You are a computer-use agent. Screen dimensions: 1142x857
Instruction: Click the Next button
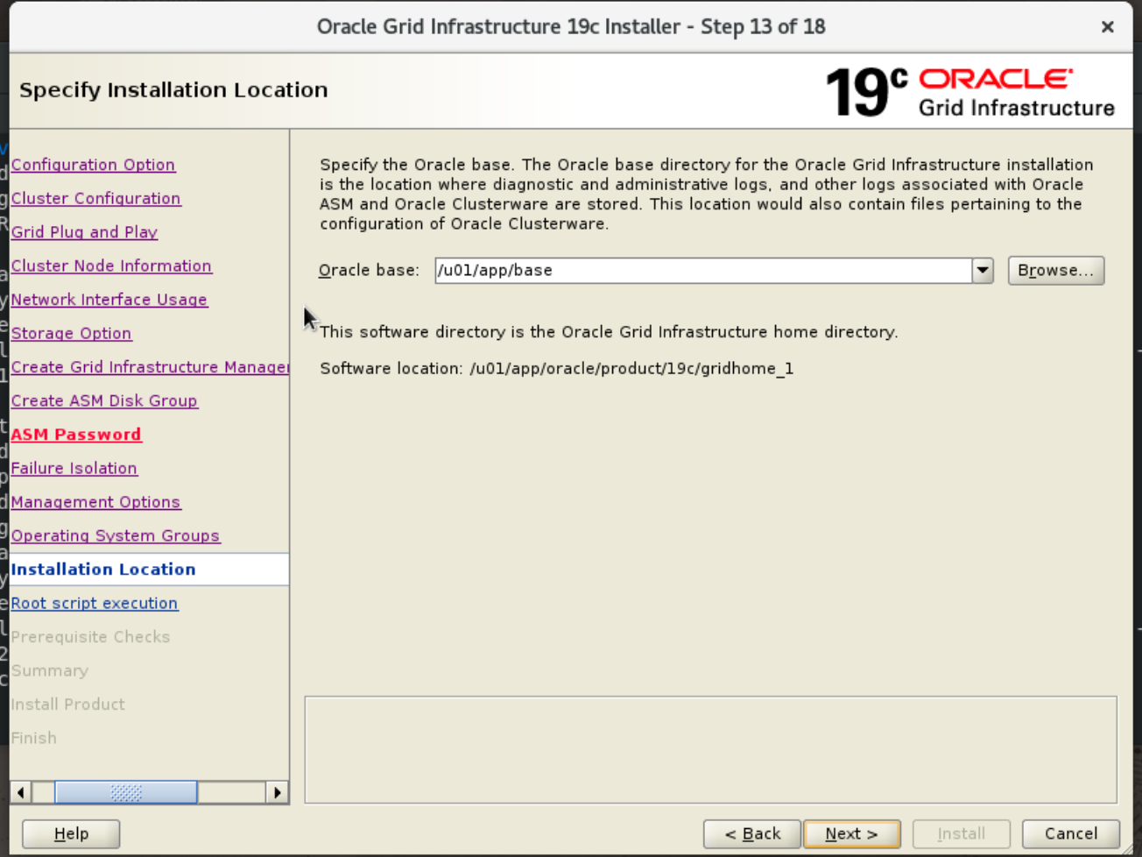[851, 833]
